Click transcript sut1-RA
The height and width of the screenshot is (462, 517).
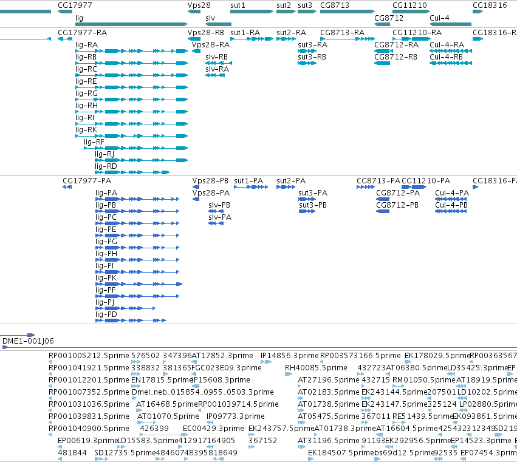click(x=252, y=39)
